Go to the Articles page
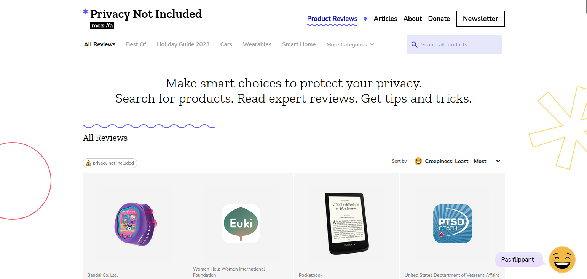 (x=385, y=19)
